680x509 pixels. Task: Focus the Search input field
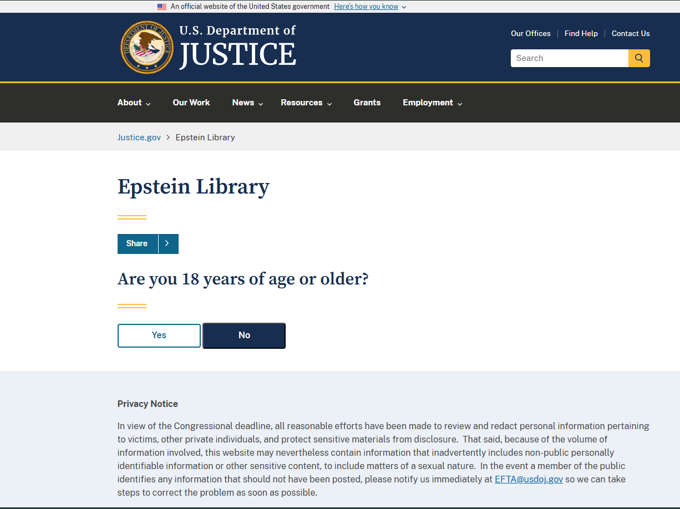click(x=569, y=58)
